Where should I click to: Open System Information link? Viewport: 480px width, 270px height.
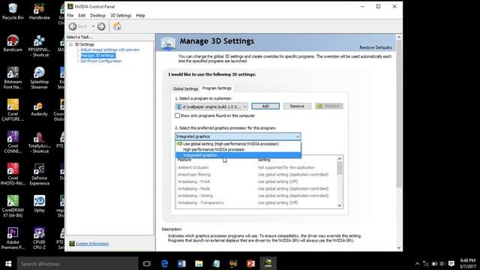coord(92,244)
